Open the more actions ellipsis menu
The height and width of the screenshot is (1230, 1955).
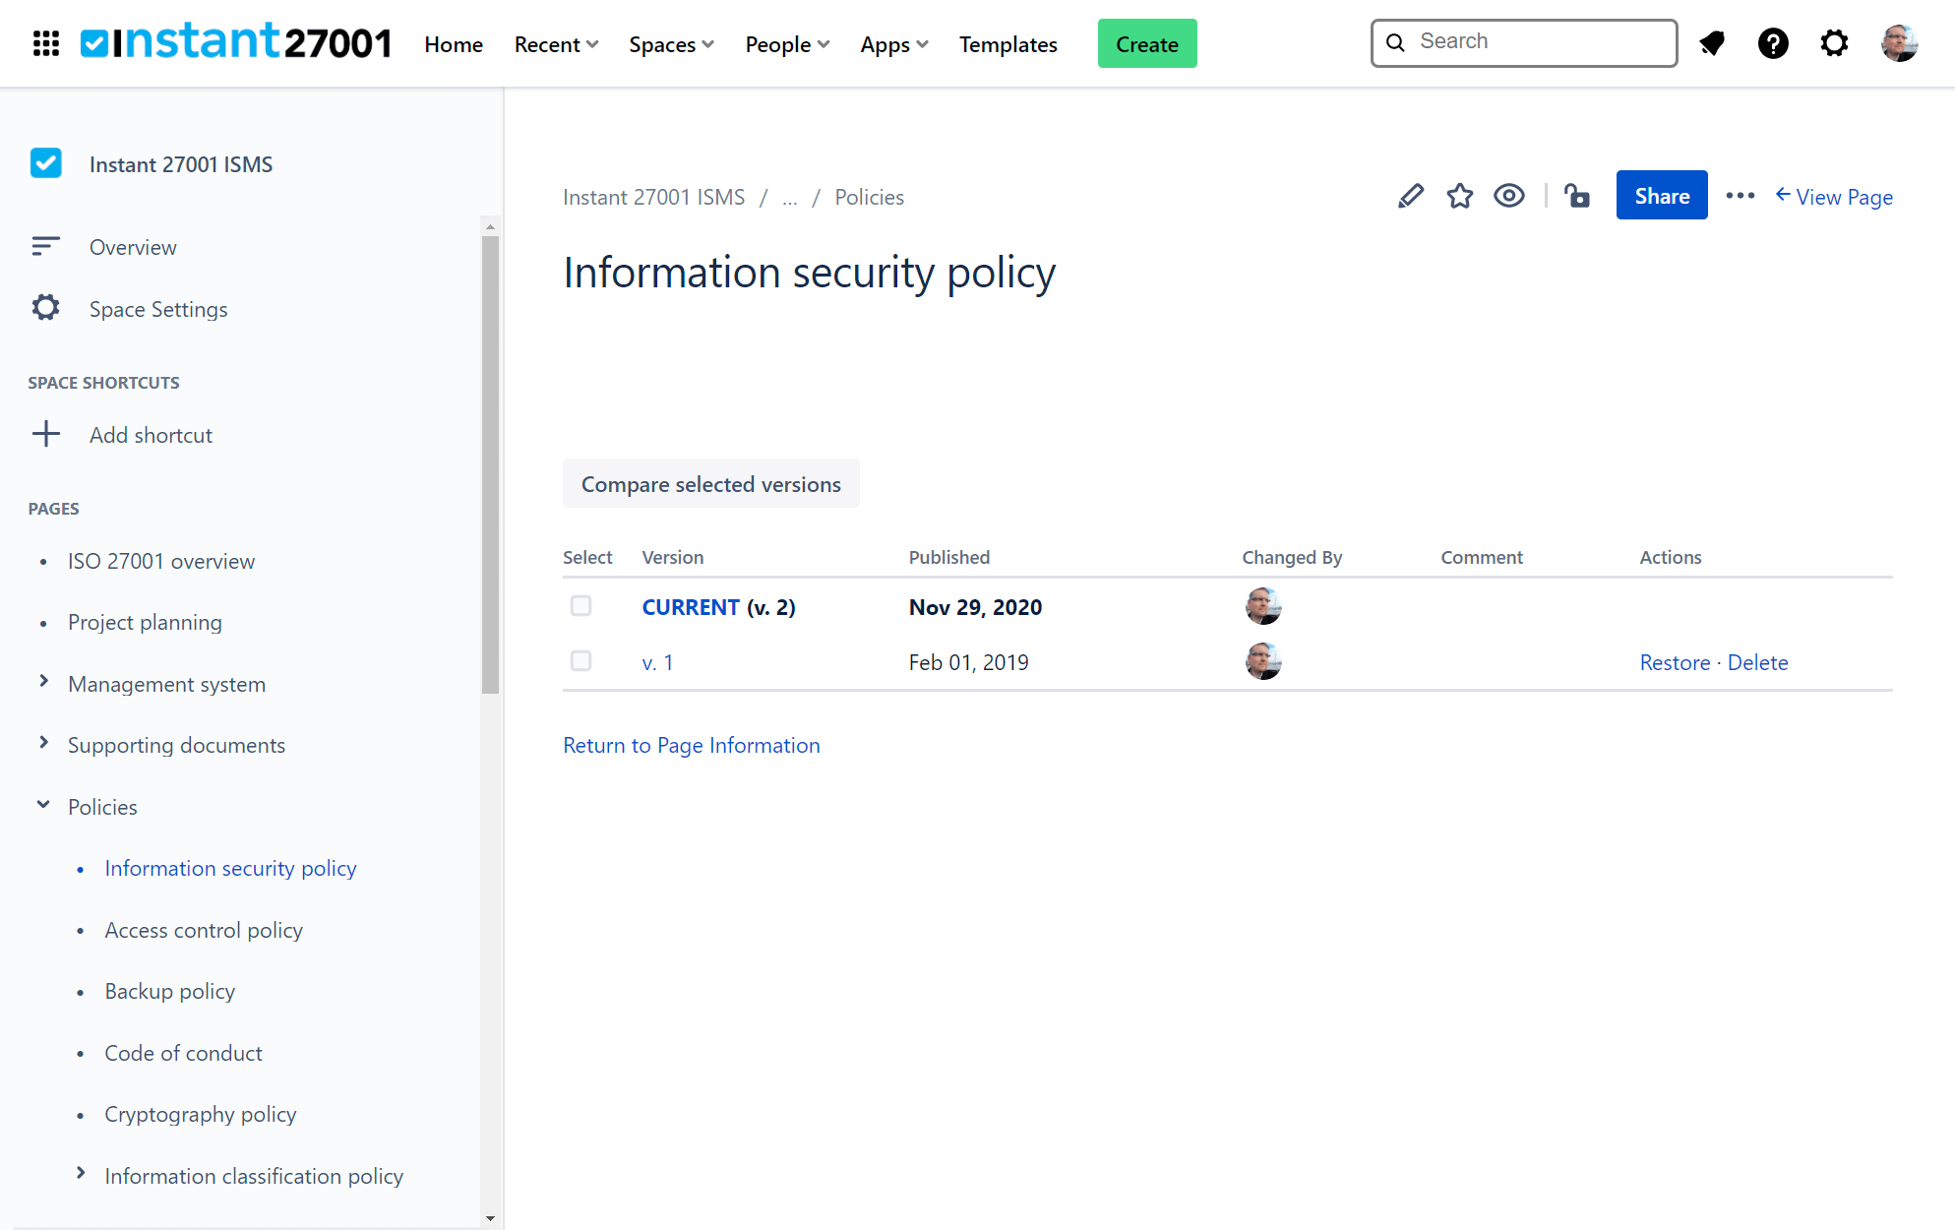pos(1740,196)
